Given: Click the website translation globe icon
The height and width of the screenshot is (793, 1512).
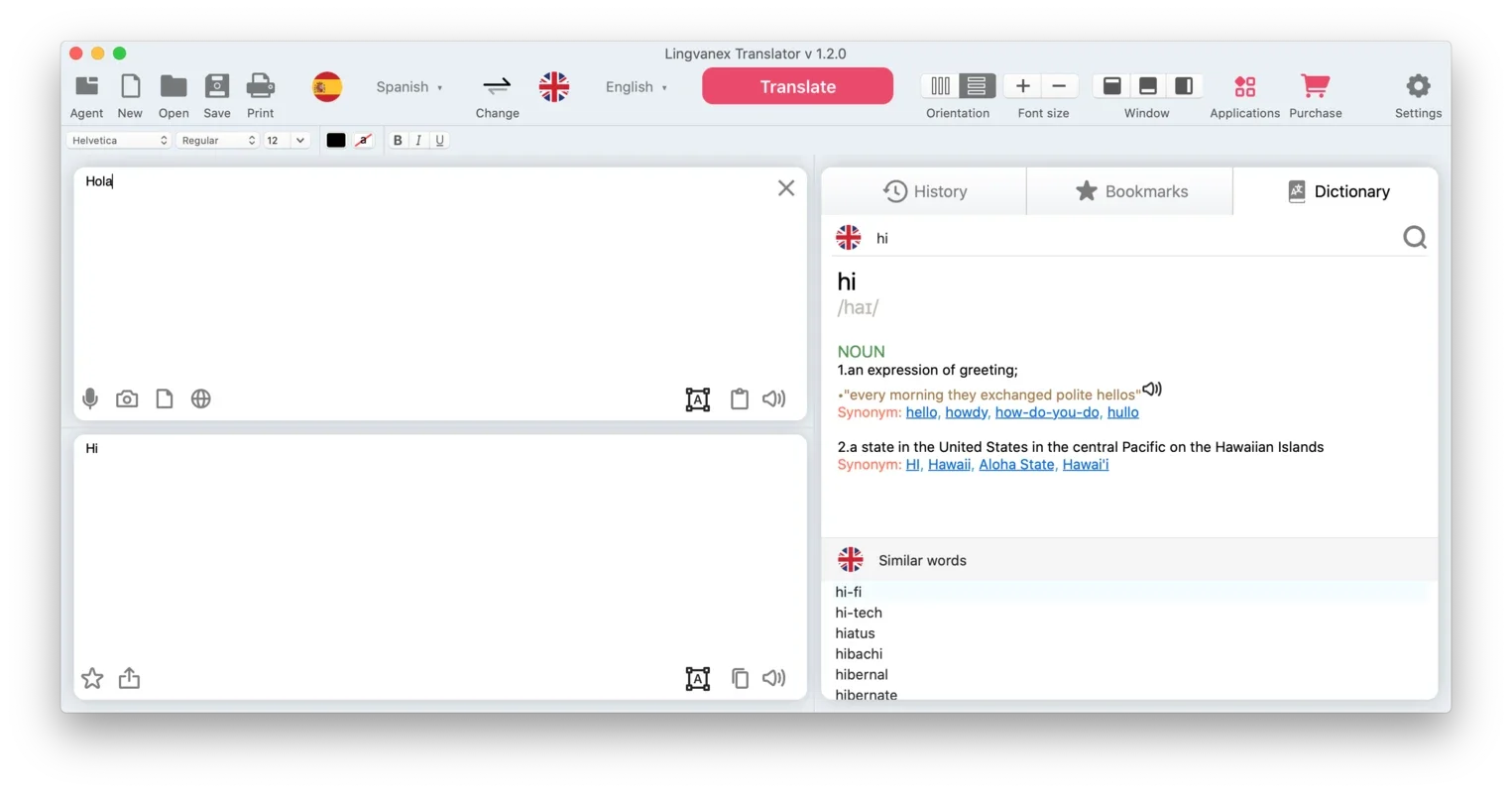Looking at the screenshot, I should [201, 398].
